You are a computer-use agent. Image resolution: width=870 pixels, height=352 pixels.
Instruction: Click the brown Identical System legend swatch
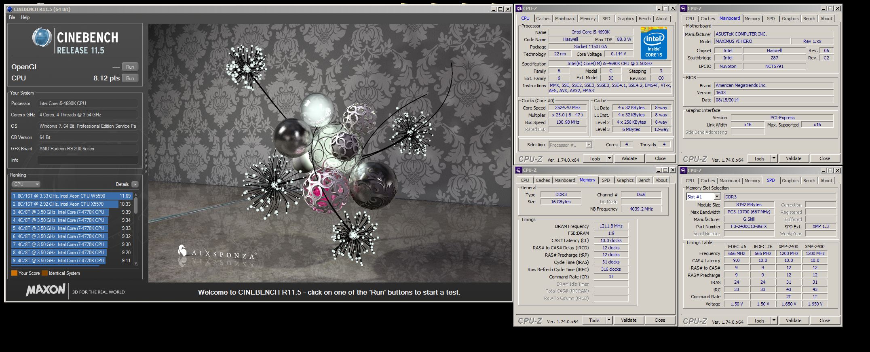coord(44,273)
